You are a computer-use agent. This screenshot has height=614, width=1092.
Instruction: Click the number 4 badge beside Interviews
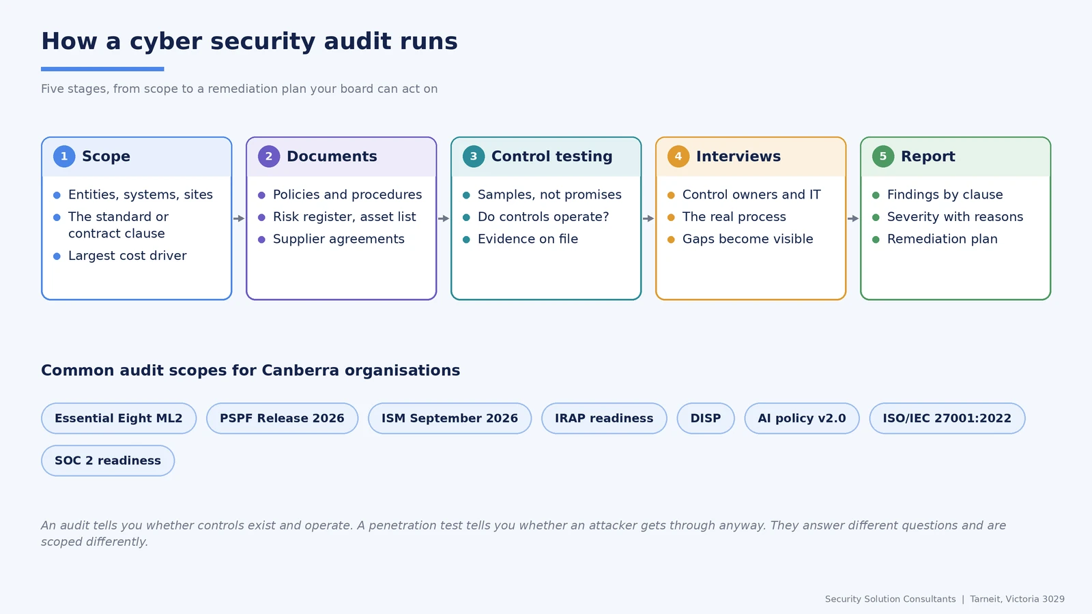coord(678,156)
